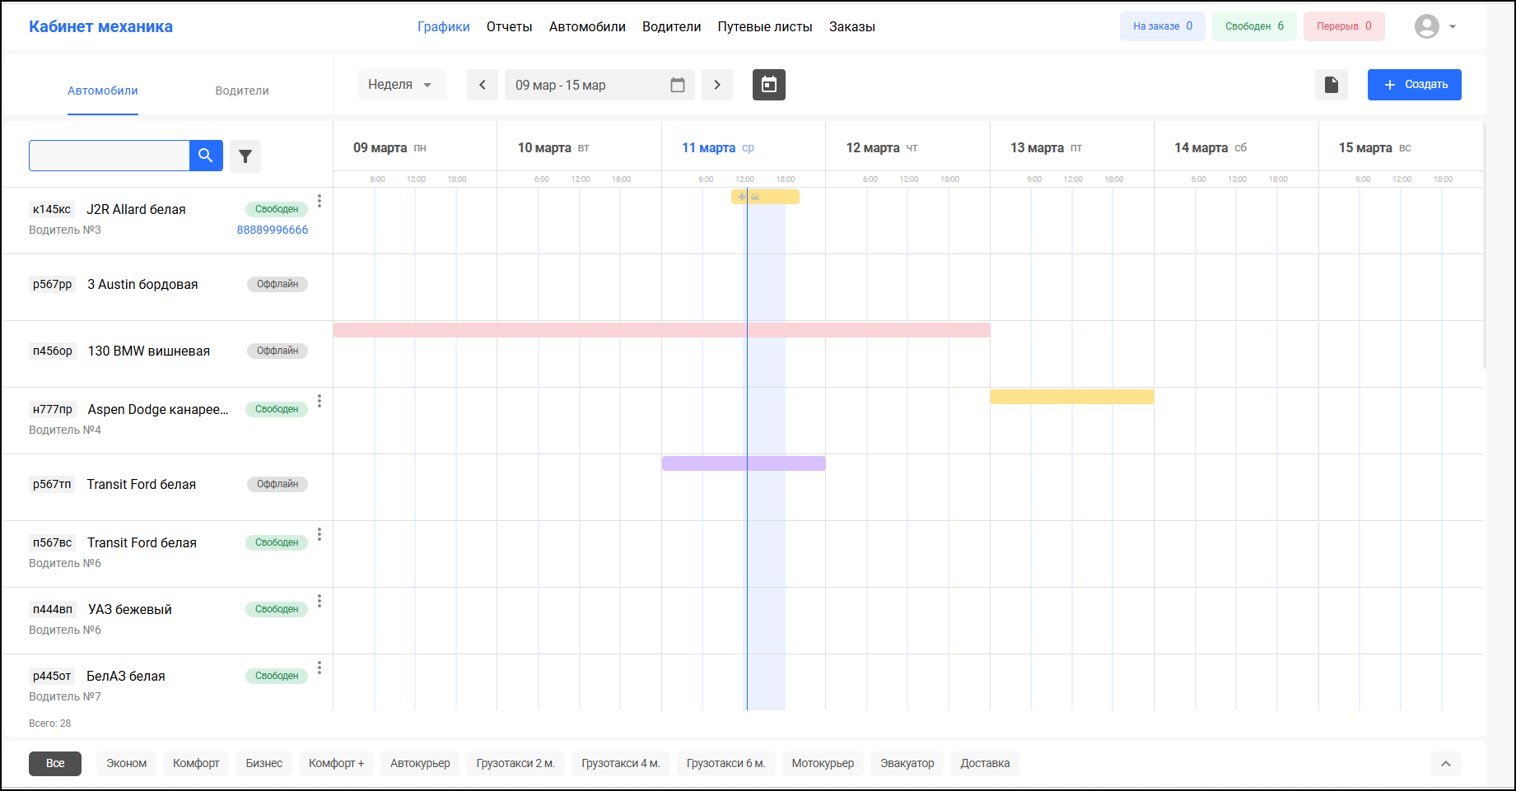Screen dimensions: 1516x791
Task: Select the purple Transit Ford schedule bar
Action: (744, 463)
